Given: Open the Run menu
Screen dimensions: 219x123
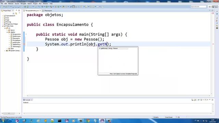Looking at the screenshot, I should click(x=40, y=4).
